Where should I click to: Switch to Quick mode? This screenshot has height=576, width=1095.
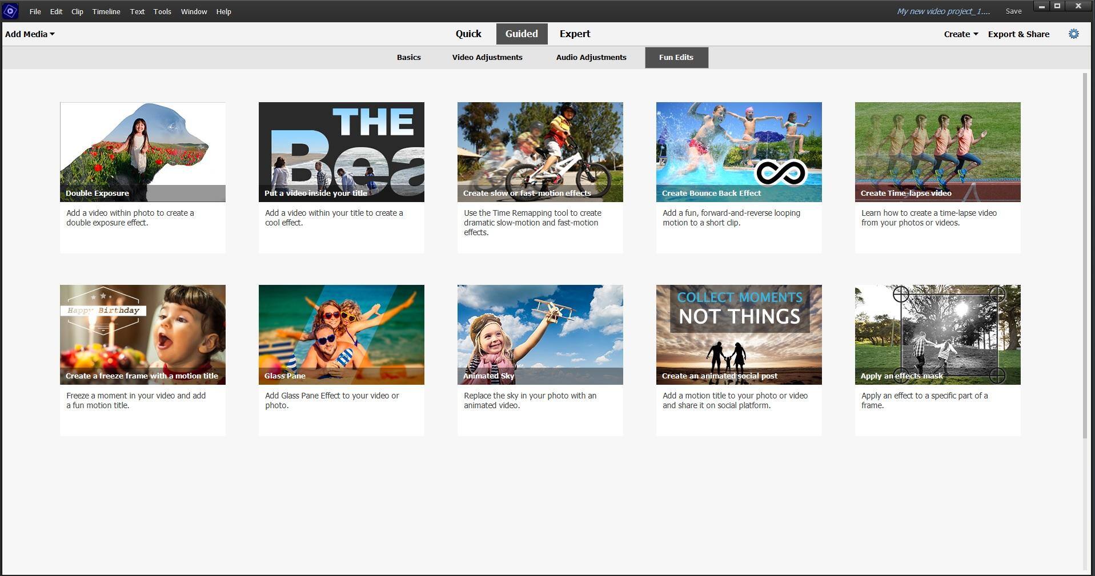468,34
